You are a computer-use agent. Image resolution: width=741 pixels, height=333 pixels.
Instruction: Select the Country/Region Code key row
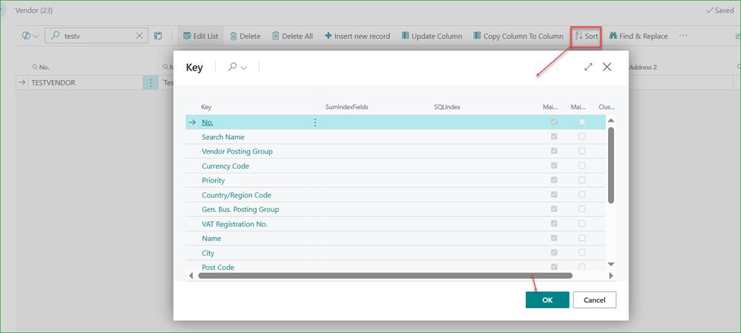[236, 195]
